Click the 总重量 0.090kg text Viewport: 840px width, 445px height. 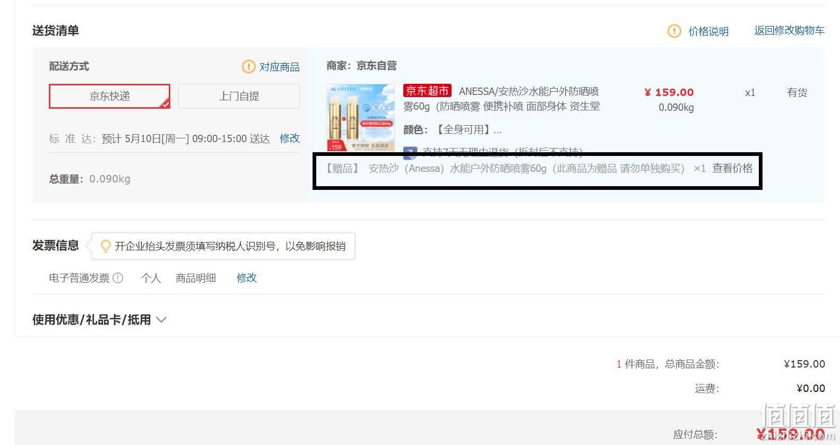(x=90, y=179)
